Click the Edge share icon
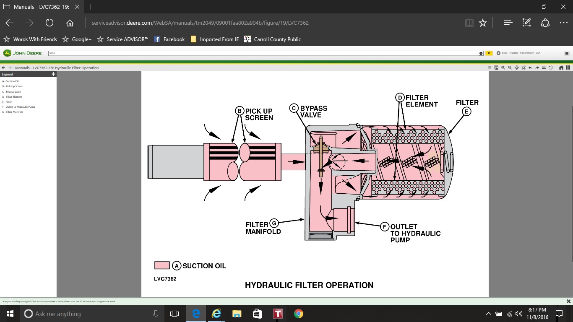This screenshot has width=573, height=322. pos(545,23)
